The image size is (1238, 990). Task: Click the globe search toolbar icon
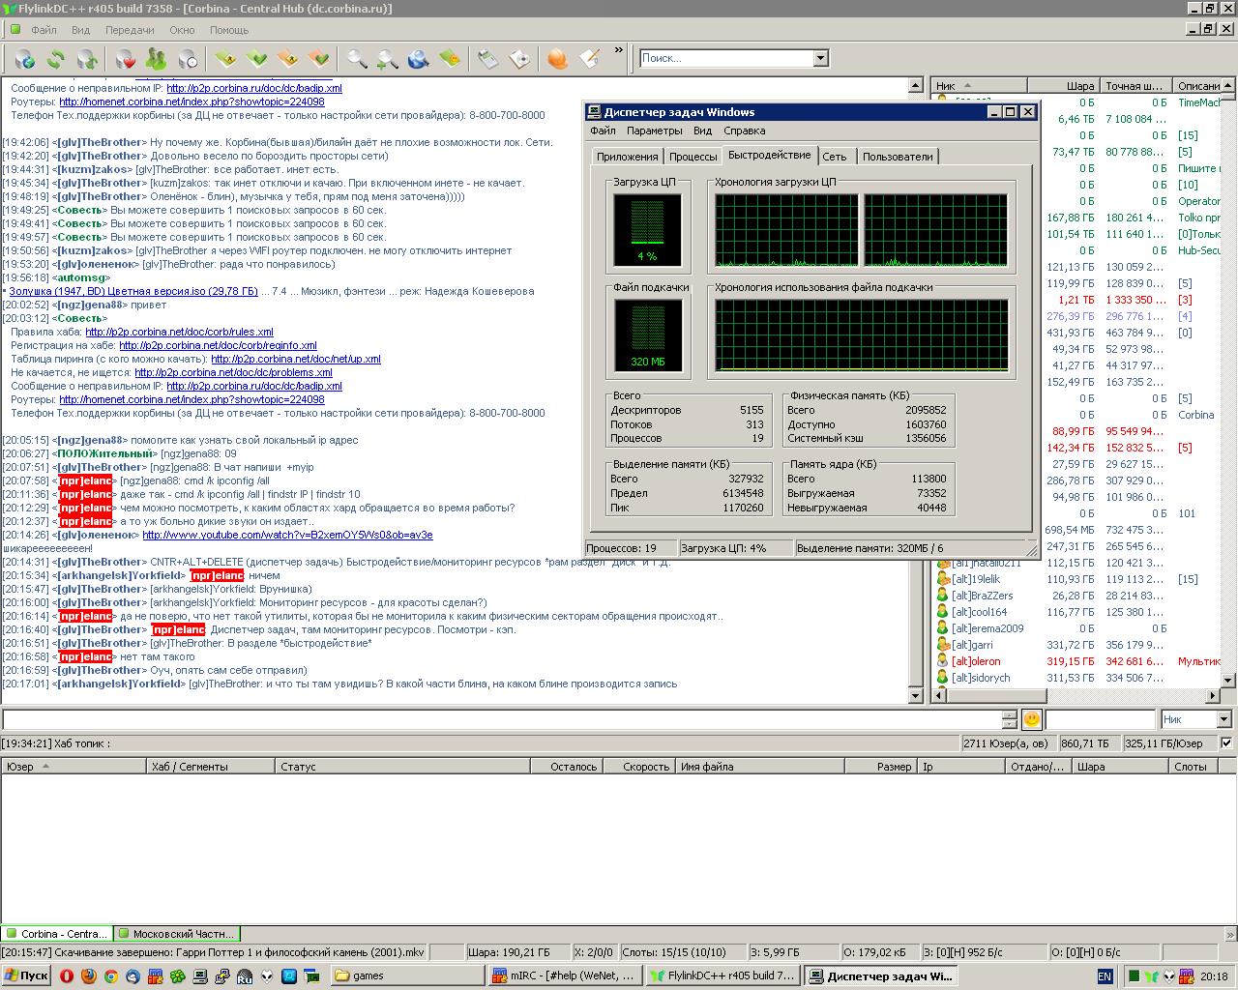pos(418,59)
